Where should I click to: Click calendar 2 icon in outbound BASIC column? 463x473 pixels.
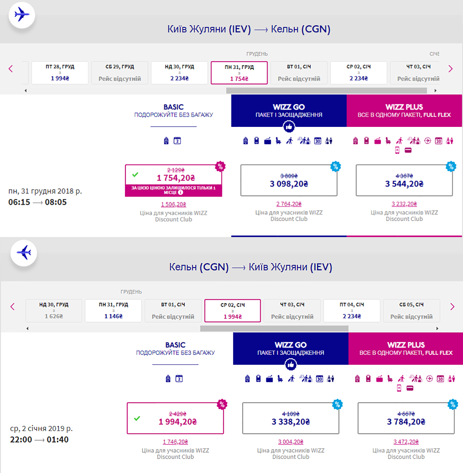tap(177, 141)
